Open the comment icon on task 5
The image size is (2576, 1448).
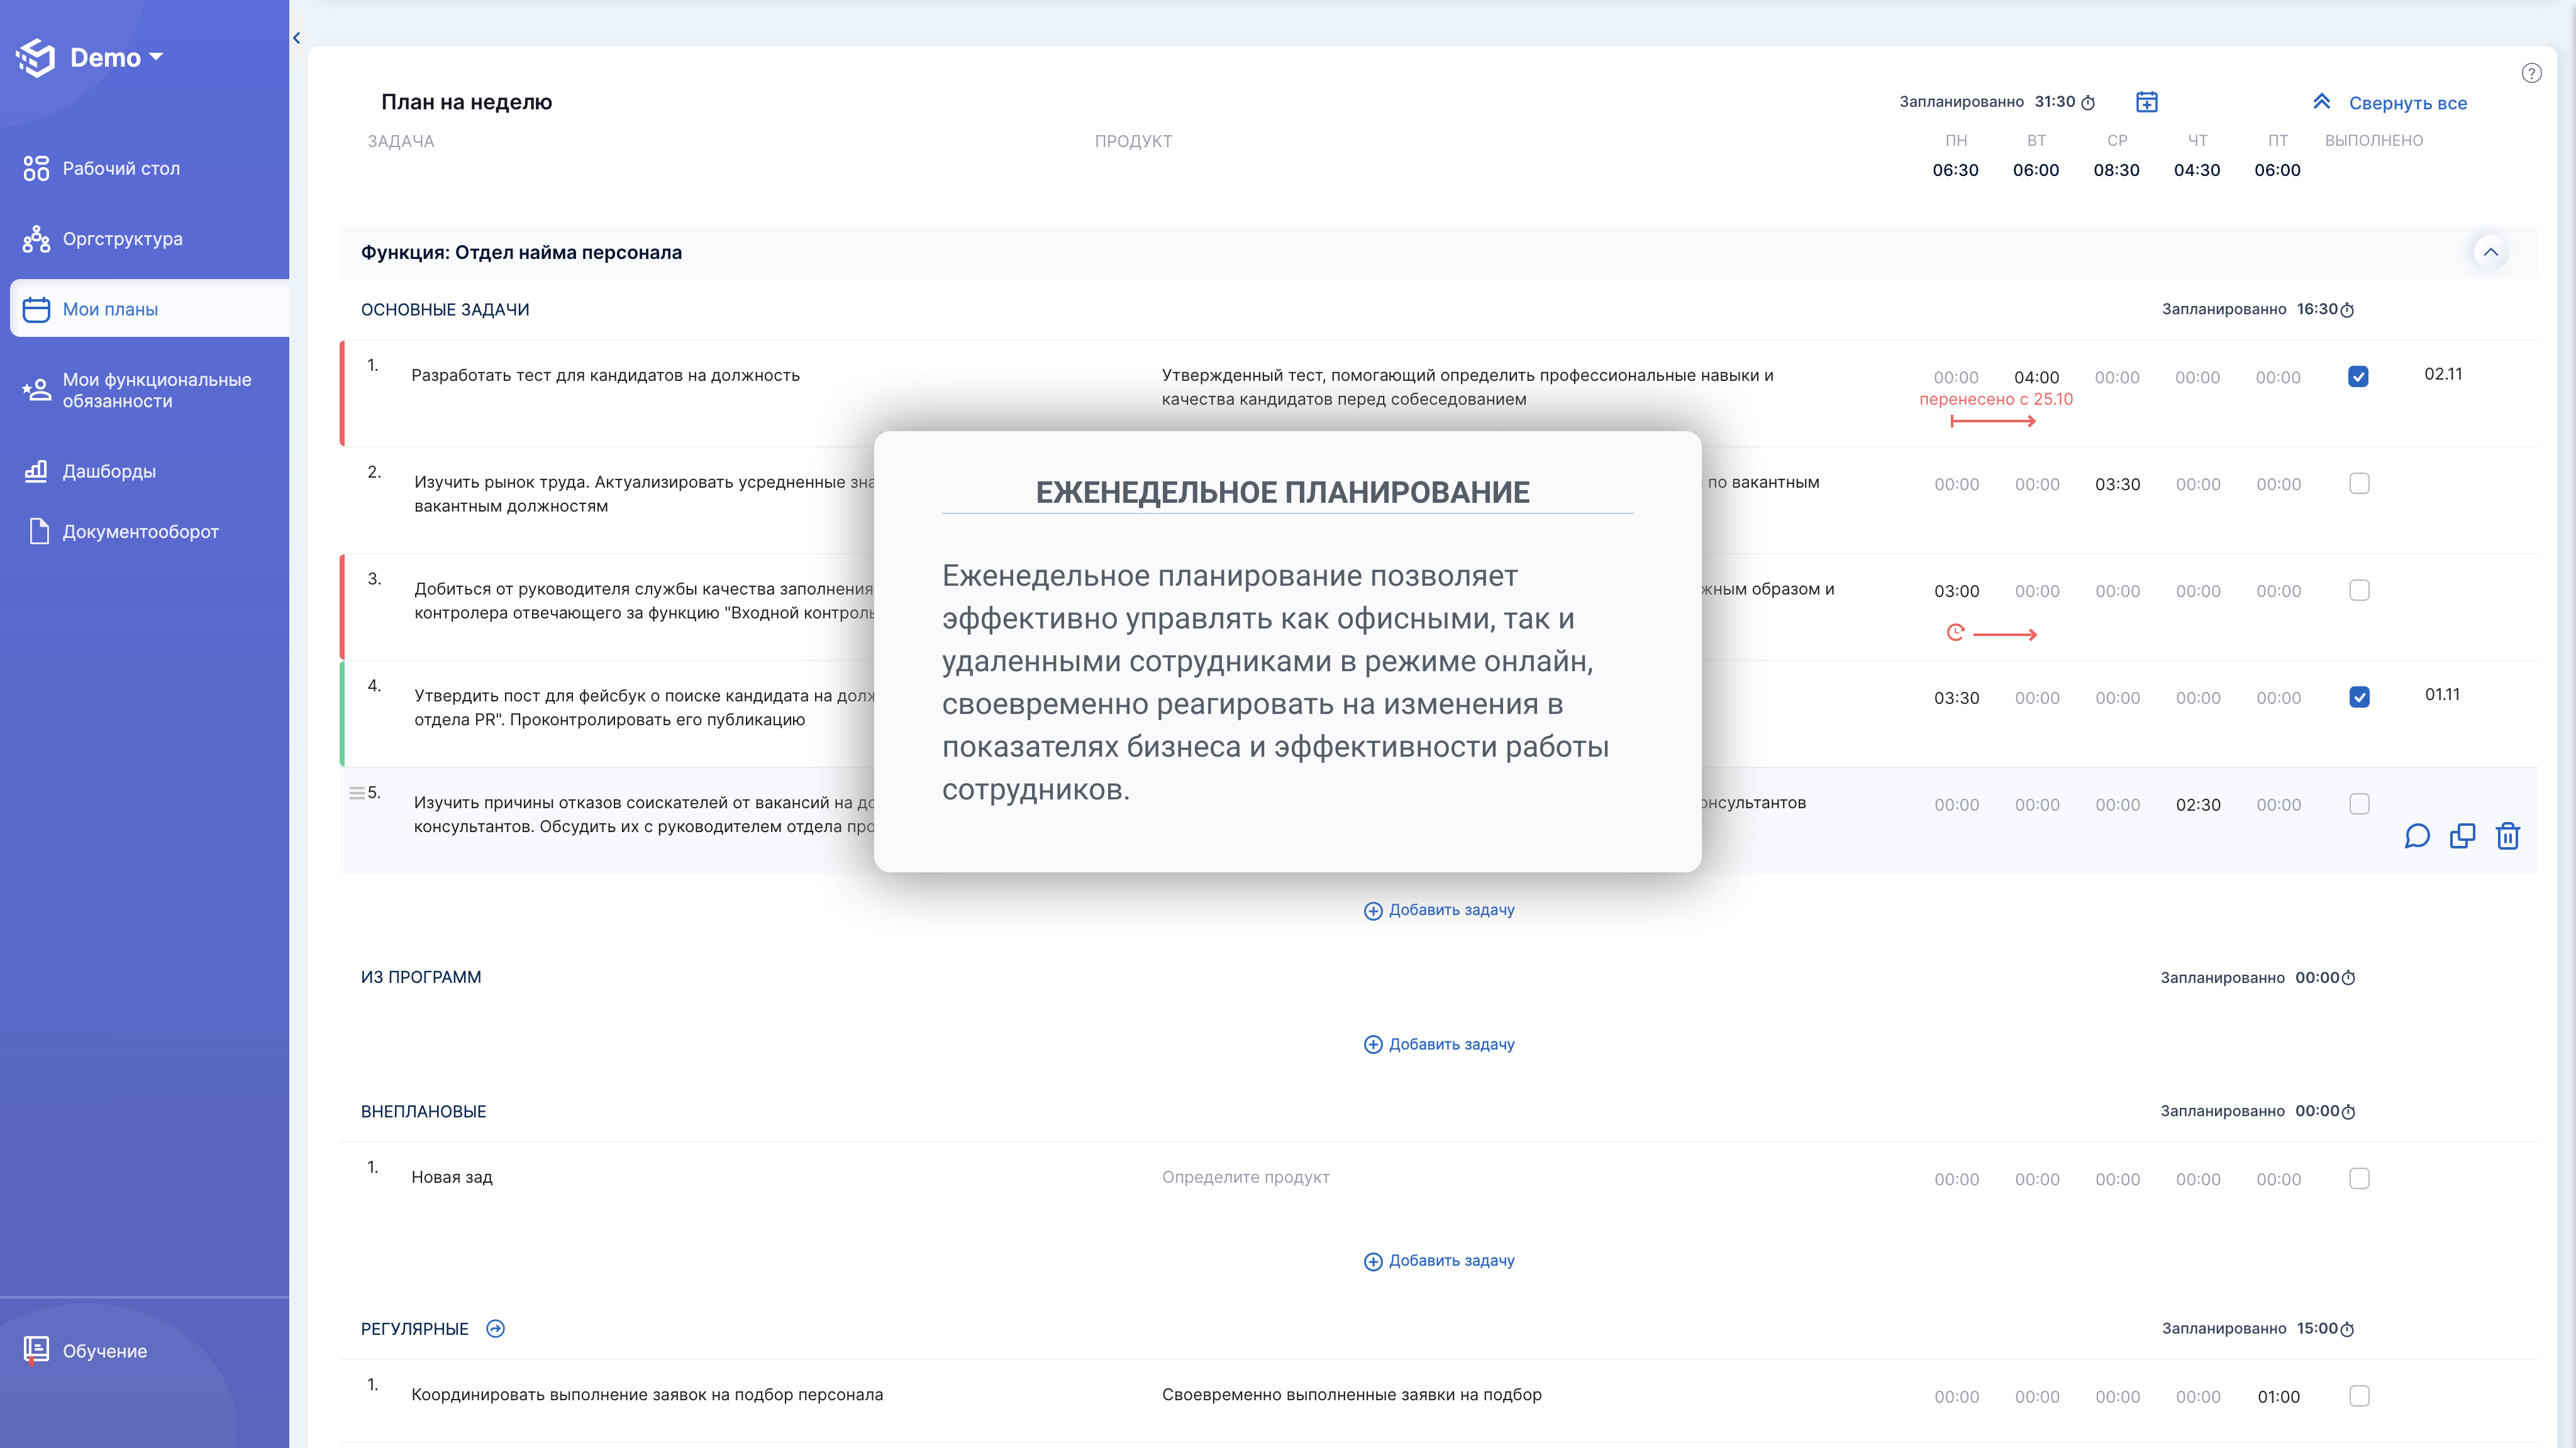coord(2417,836)
